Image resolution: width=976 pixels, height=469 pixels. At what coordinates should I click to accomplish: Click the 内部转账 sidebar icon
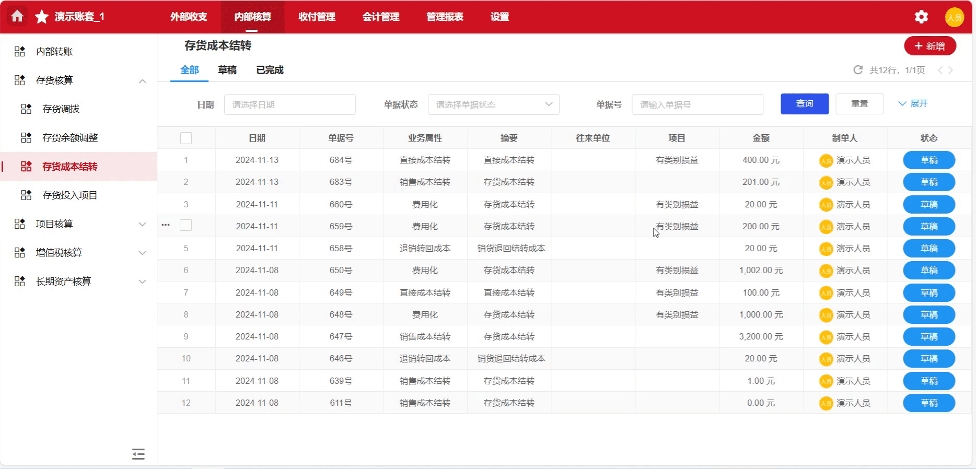pos(20,51)
